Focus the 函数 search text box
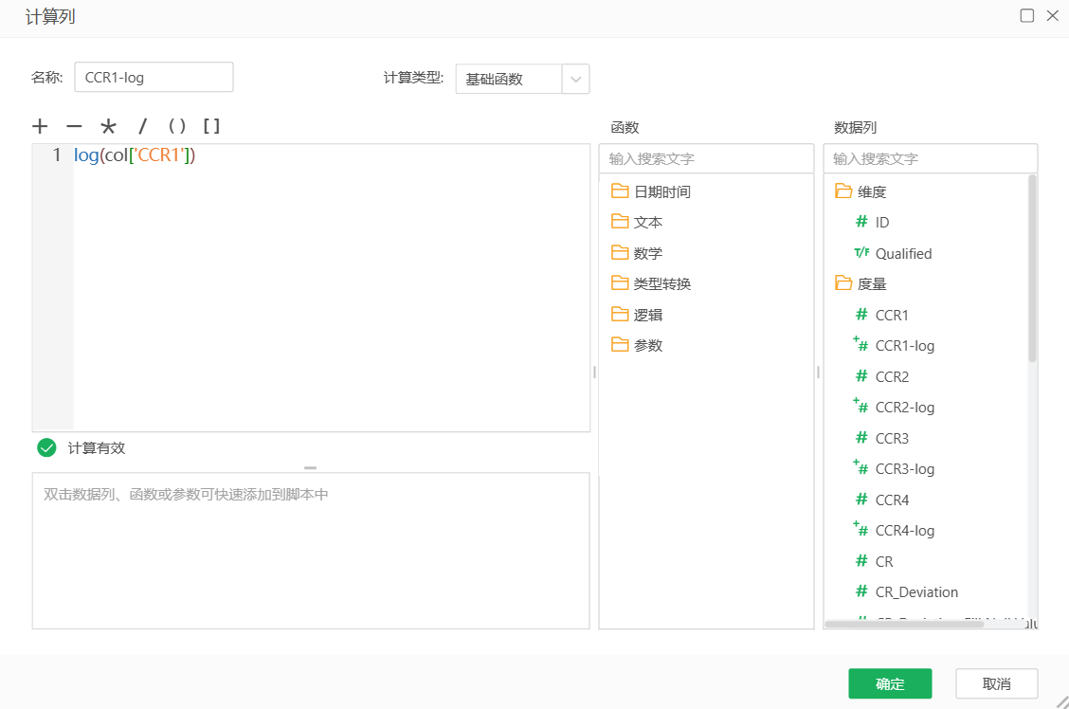 (x=706, y=158)
